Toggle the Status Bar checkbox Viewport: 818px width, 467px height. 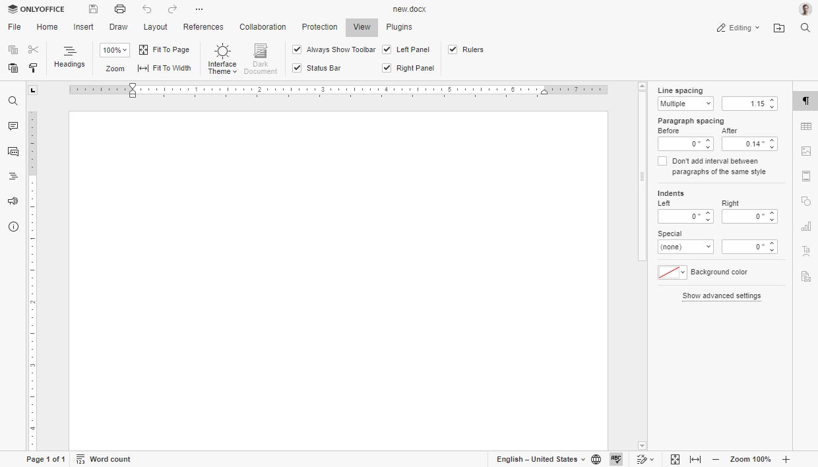[x=297, y=68]
